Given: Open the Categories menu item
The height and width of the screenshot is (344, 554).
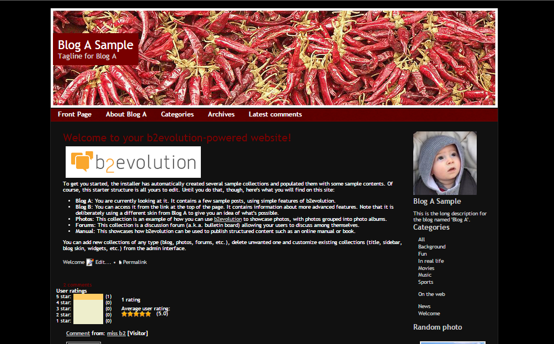Looking at the screenshot, I should tap(177, 114).
